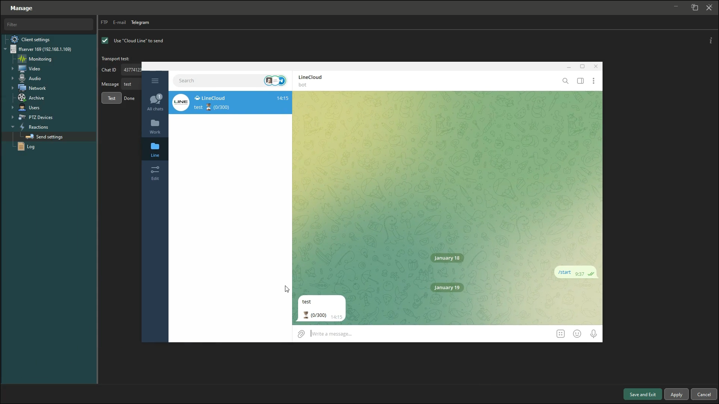Viewport: 719px width, 404px height.
Task: Click Apply button
Action: (676, 394)
